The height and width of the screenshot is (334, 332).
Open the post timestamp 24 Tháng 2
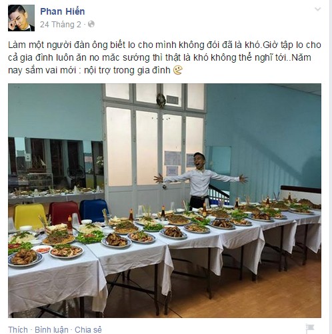pos(61,24)
